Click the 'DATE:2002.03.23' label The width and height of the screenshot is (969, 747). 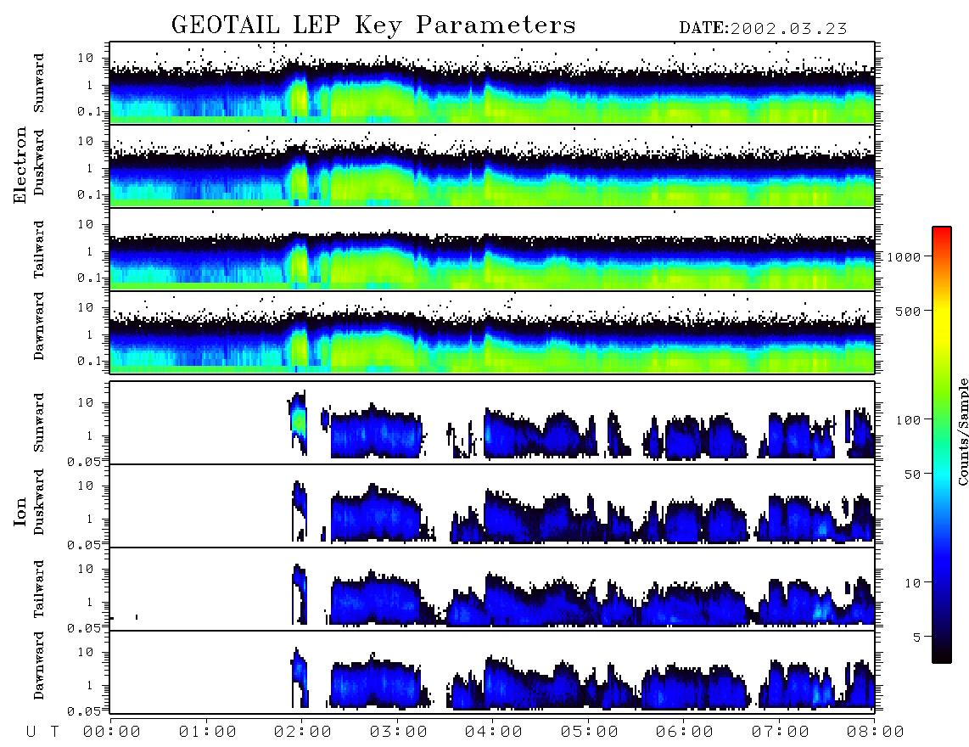coord(763,29)
